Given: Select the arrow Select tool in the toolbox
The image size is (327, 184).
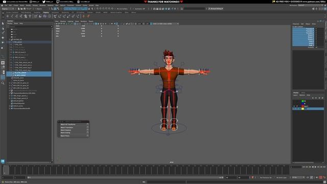Looking at the screenshot, I should pos(3,24).
